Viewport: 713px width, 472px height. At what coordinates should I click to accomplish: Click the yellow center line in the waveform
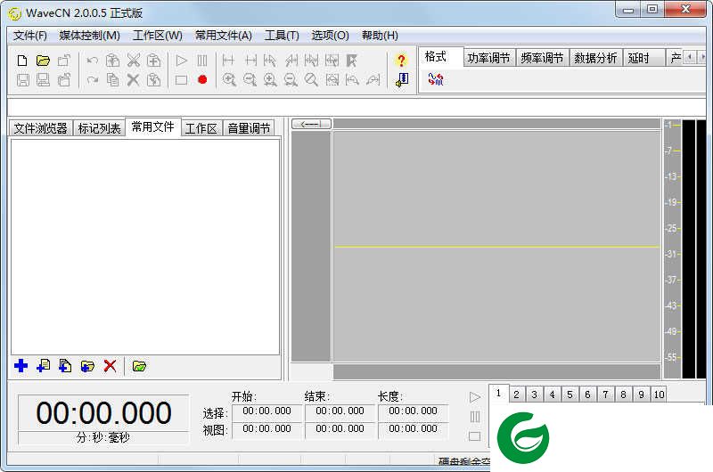pos(497,247)
